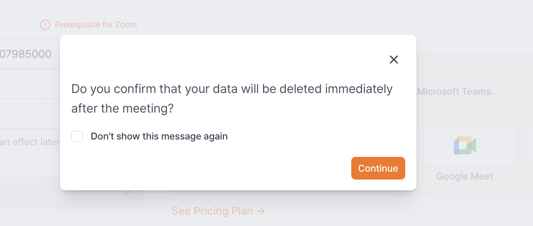Open the See Pricing Plan link
The width and height of the screenshot is (533, 226).
point(213,211)
